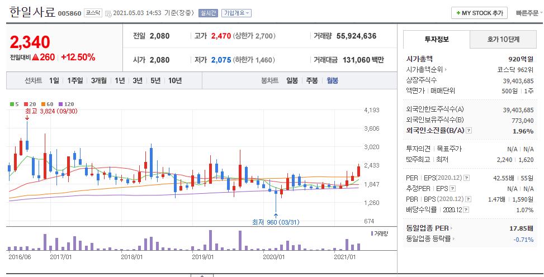The width and height of the screenshot is (544, 277).
Task: Click the red 20-day moving average legend
Action: tap(30, 104)
